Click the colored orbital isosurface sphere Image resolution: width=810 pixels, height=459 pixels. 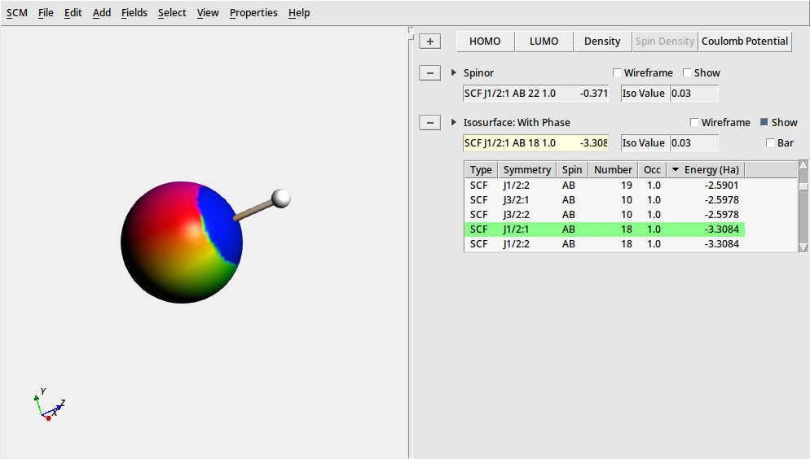tap(181, 243)
